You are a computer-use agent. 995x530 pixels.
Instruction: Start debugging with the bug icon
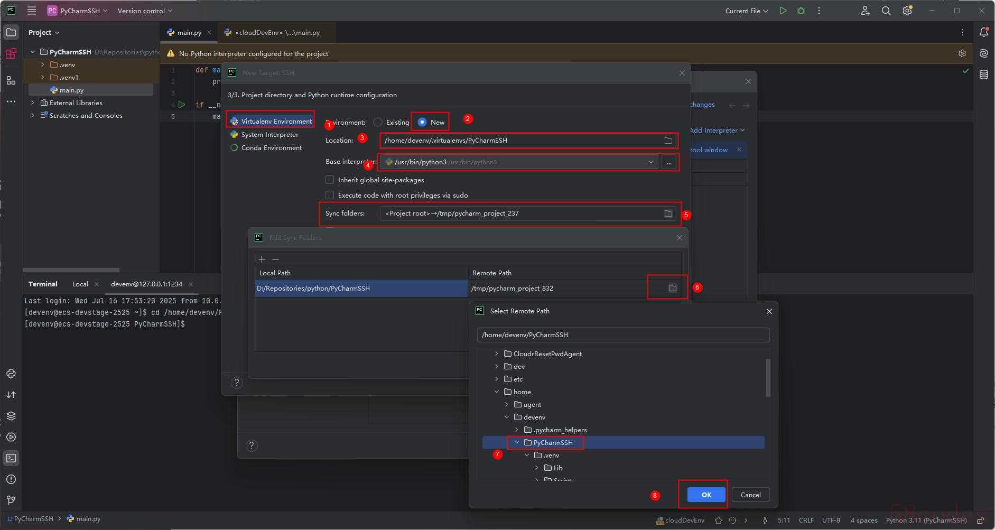click(x=801, y=11)
